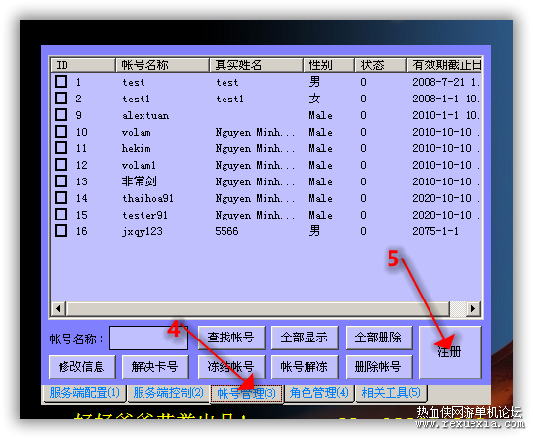This screenshot has width=533, height=439.
Task: Click account name tester91
Action: tap(144, 215)
